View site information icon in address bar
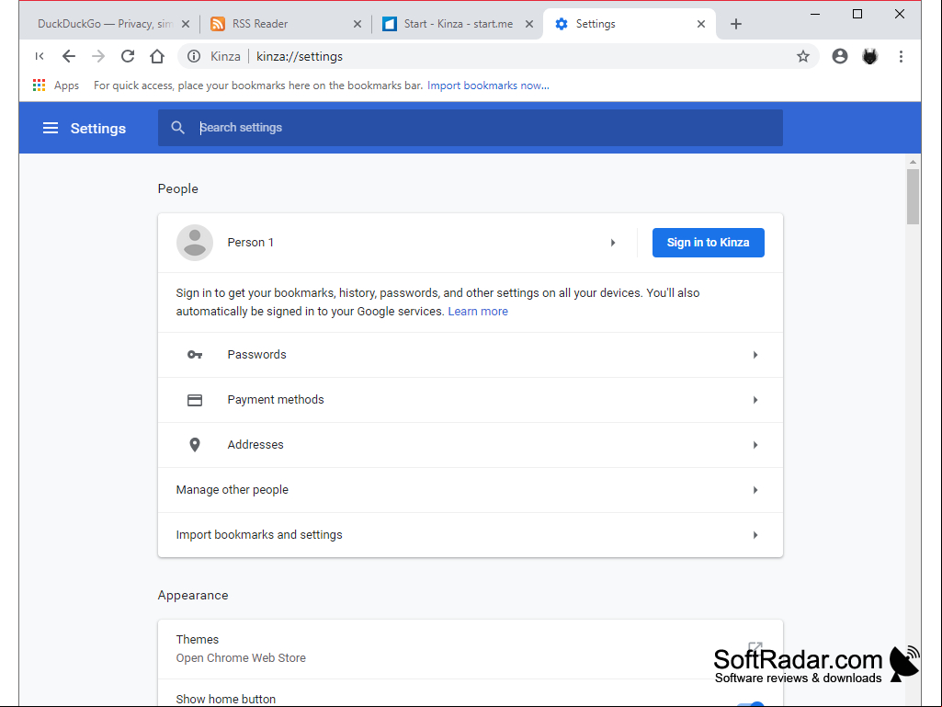 pos(193,56)
